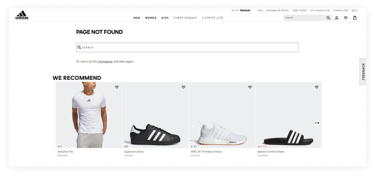Click the adidas logo in header
This screenshot has width=375, height=176.
click(x=22, y=15)
